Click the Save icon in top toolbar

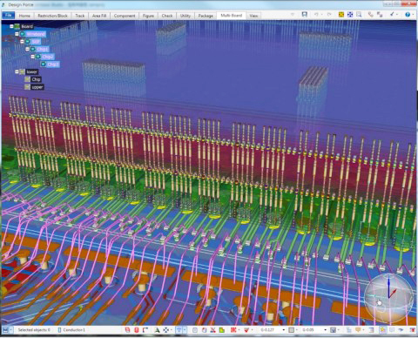click(x=304, y=15)
